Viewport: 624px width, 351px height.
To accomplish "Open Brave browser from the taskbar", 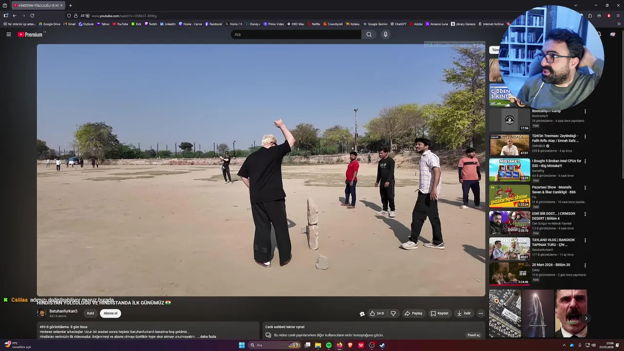I will 350,345.
